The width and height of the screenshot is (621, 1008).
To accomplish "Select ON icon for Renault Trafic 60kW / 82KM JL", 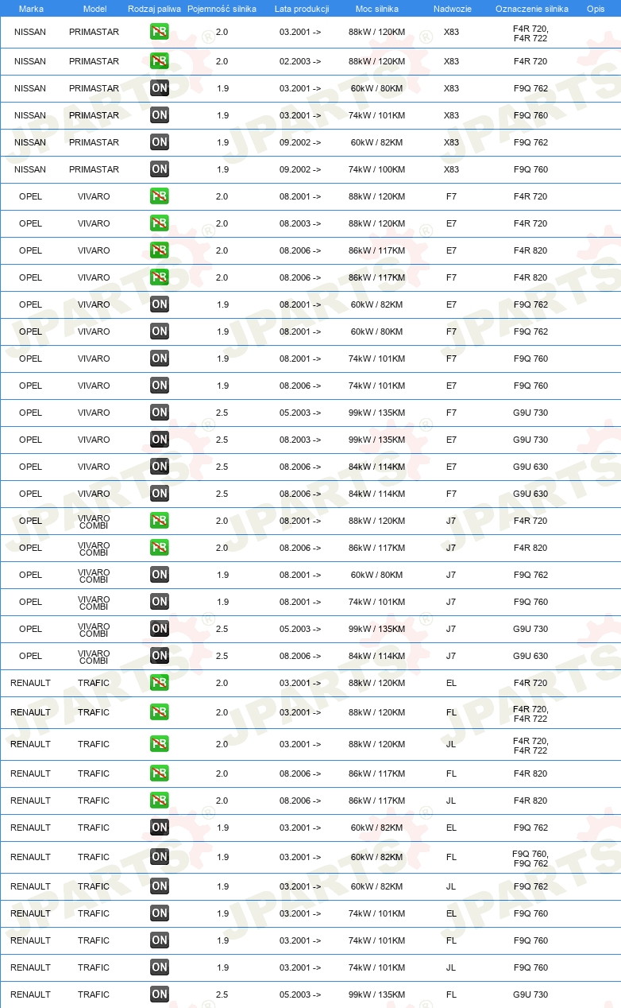I will [x=160, y=886].
